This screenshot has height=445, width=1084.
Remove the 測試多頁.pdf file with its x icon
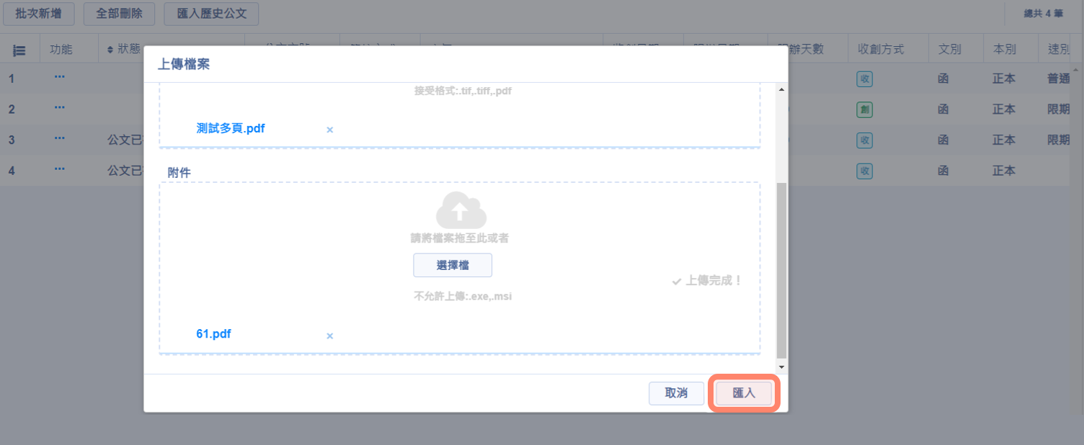tap(329, 130)
